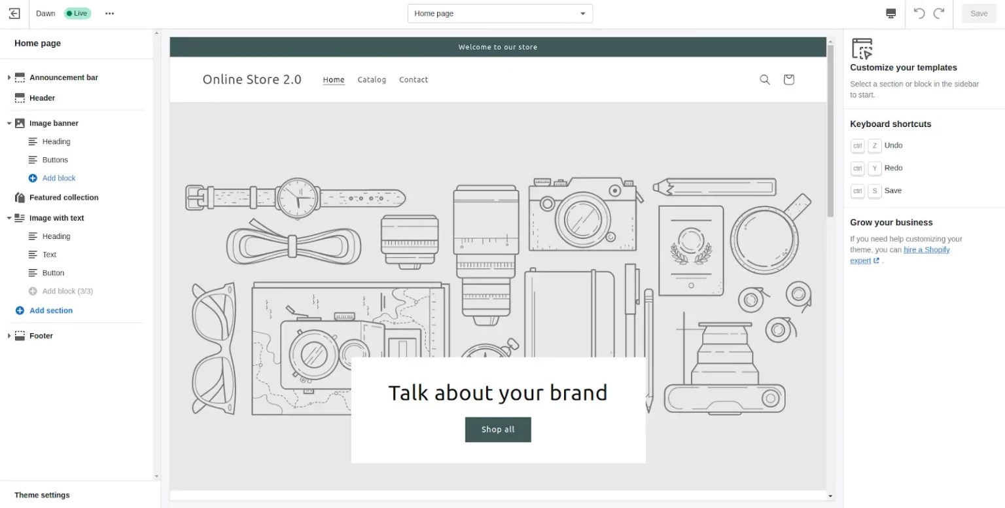Open the cart icon in the store preview
Screen dimensions: 1005x508
click(788, 79)
